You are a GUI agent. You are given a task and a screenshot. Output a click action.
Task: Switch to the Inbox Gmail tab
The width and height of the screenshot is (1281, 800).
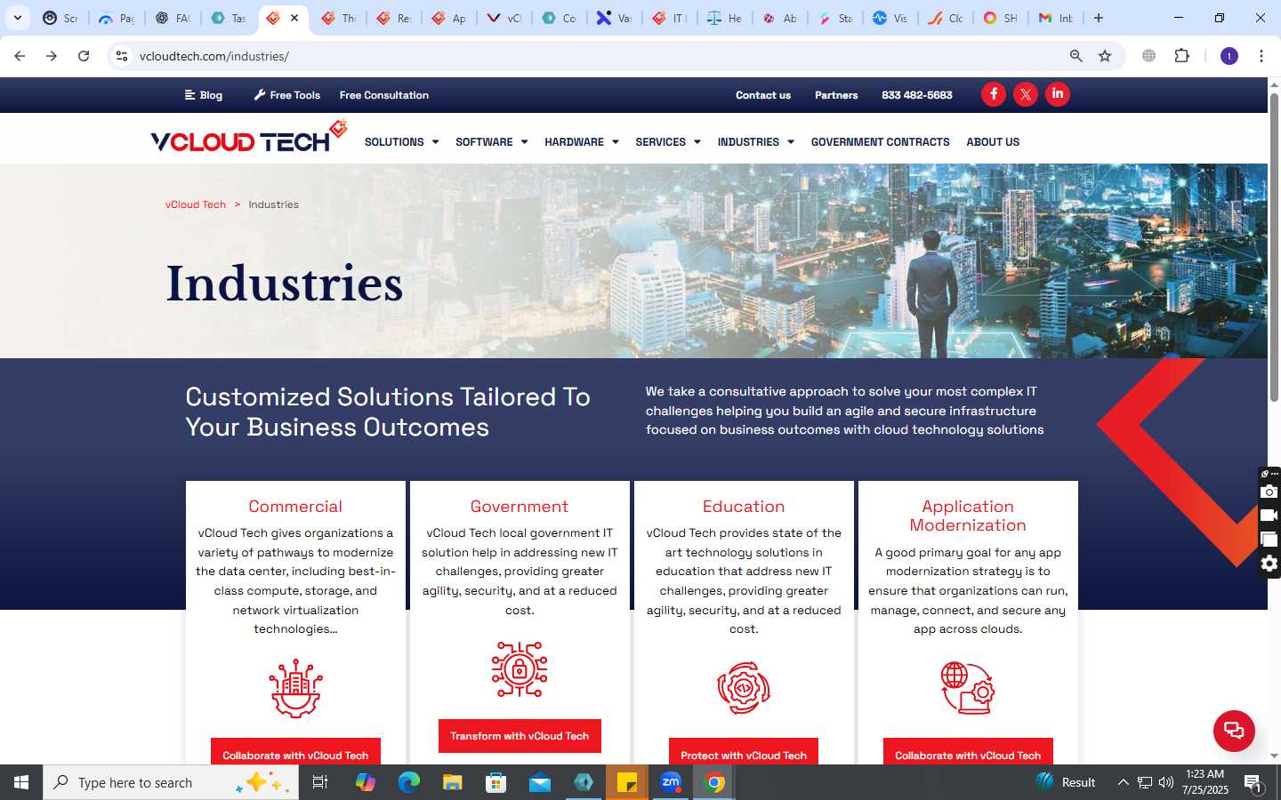[1057, 18]
